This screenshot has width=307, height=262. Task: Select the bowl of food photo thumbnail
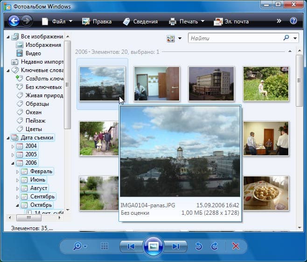266,193
